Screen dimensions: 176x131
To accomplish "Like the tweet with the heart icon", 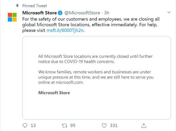I will pyautogui.click(x=104, y=126).
